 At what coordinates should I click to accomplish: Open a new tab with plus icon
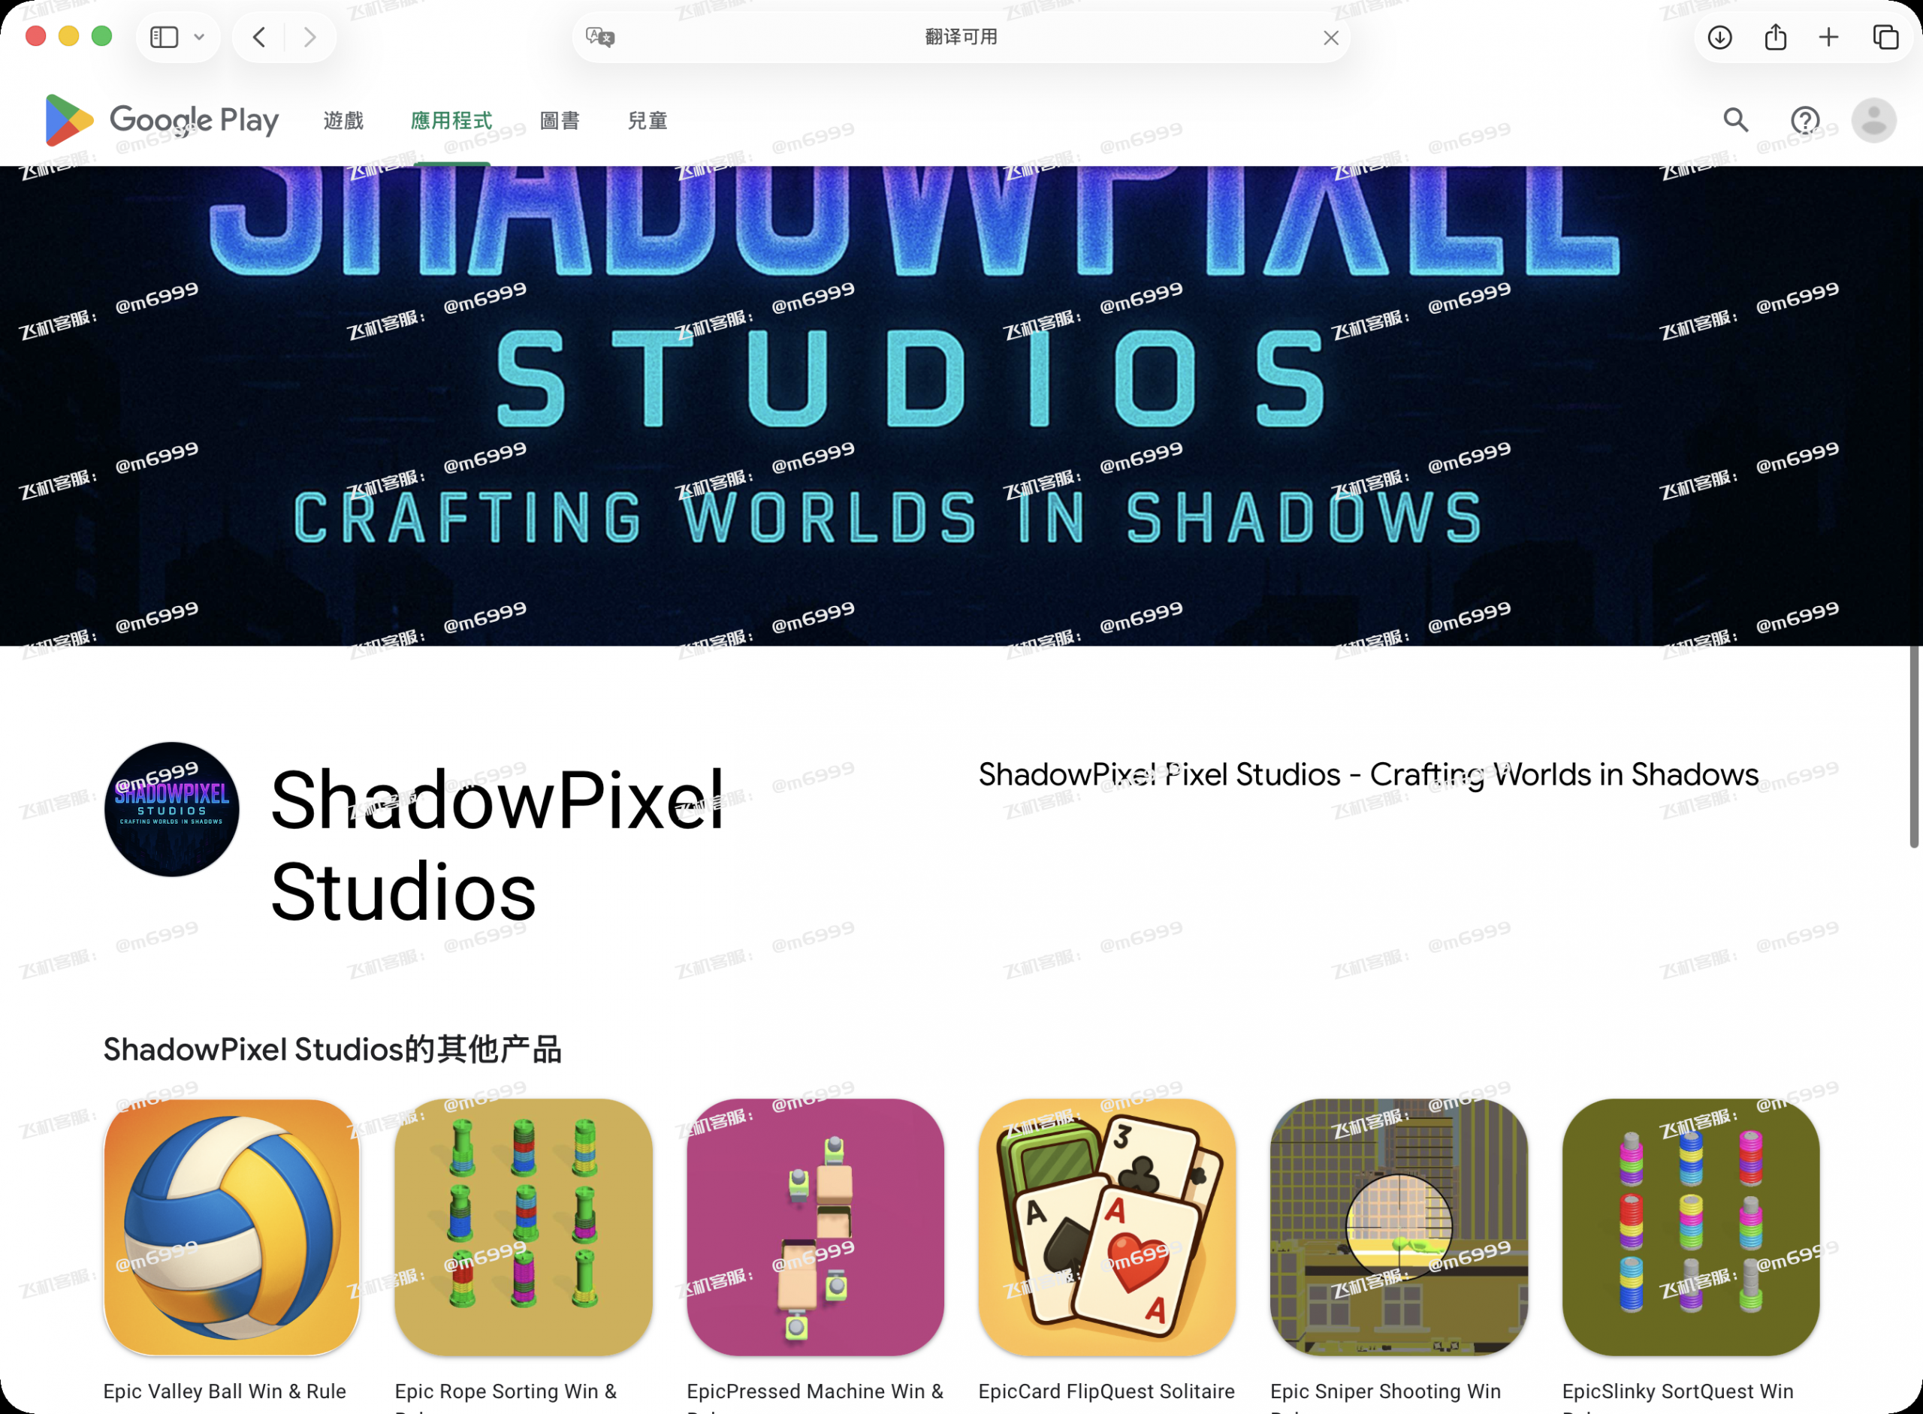(1829, 37)
